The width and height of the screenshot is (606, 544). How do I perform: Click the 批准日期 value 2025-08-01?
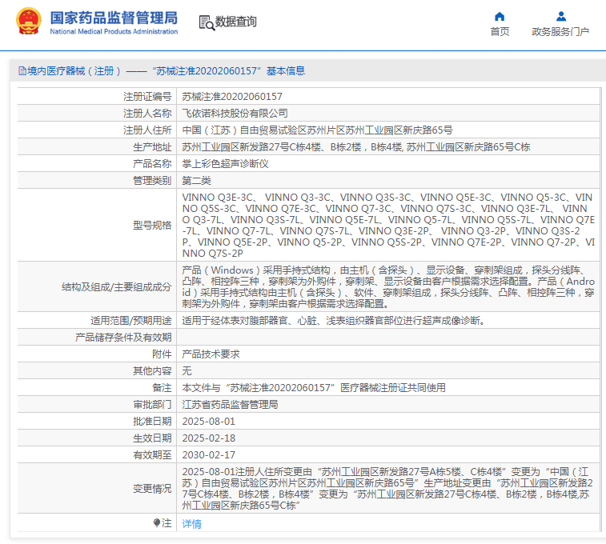[208, 421]
